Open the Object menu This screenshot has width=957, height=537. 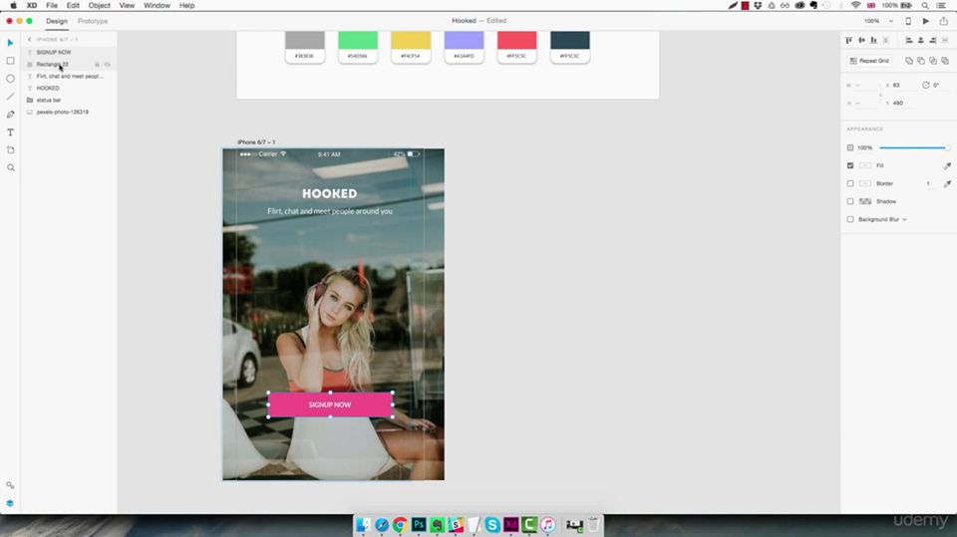pos(100,5)
